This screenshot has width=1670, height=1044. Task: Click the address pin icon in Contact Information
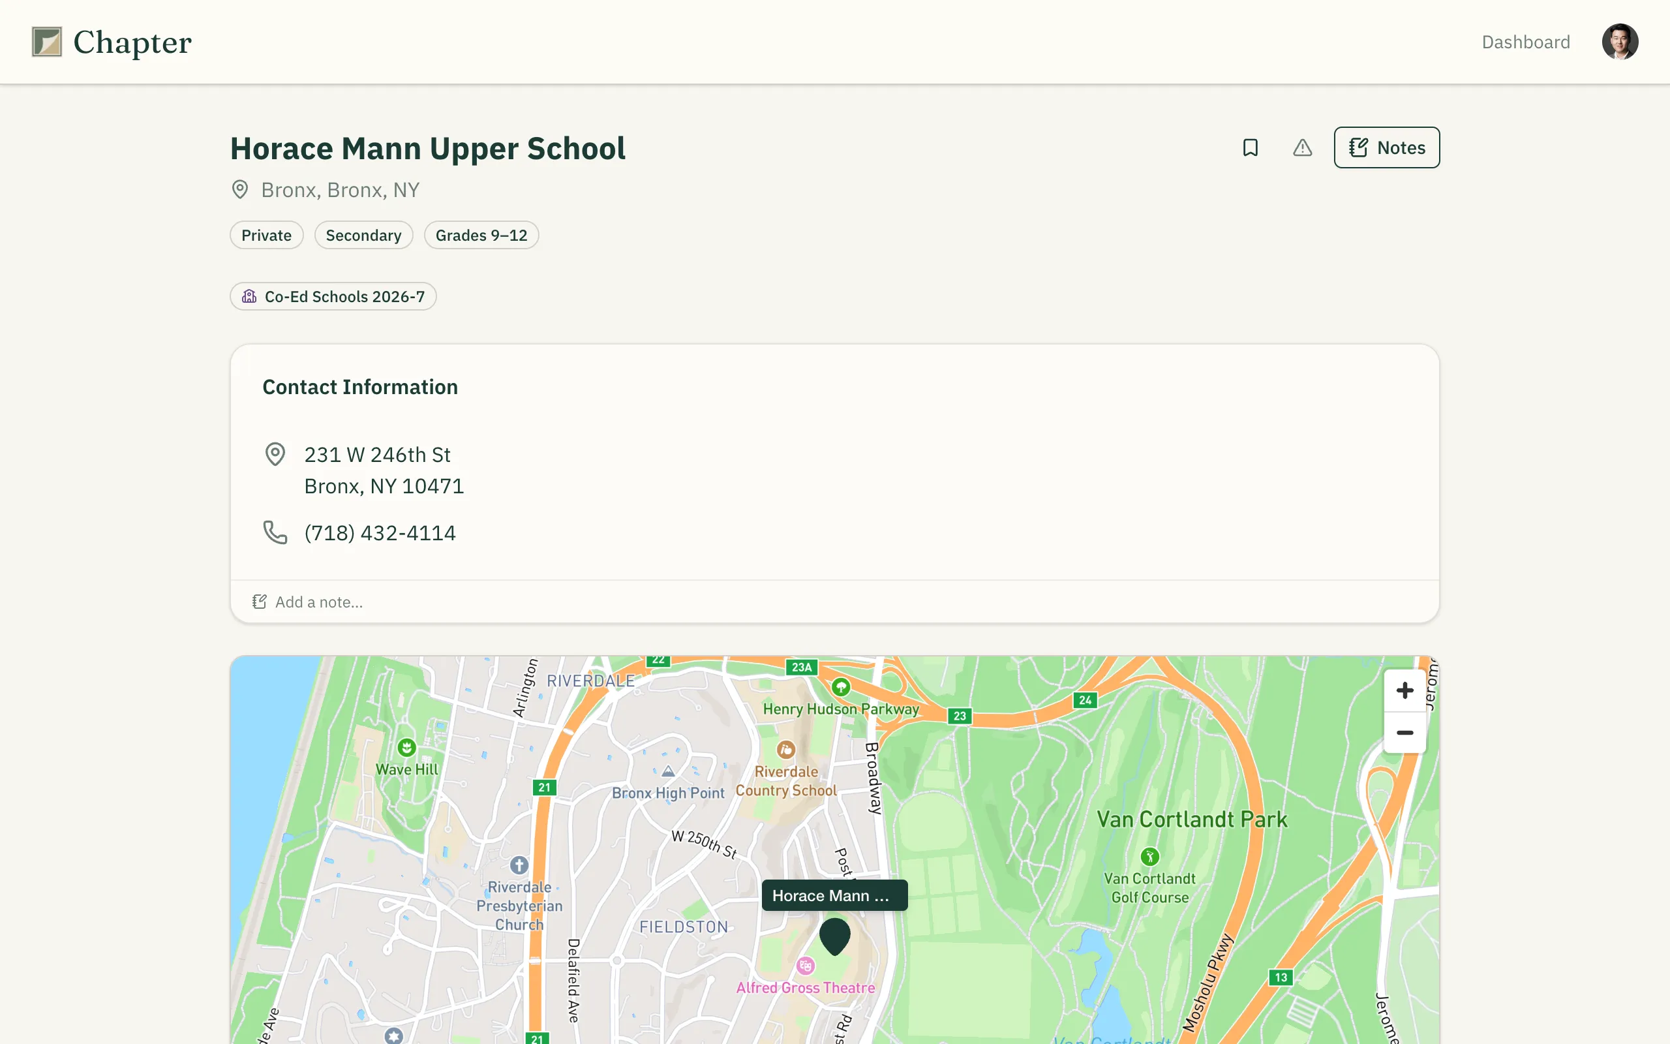(275, 454)
